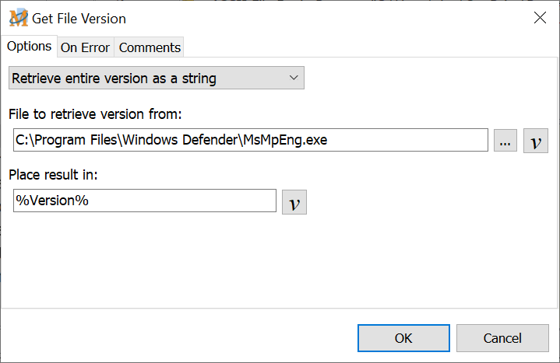Click the 'Place result in:' label
This screenshot has height=363, width=560.
point(54,175)
